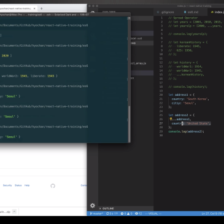Click the lightbulb quick-fix icon on line 26
Image resolution: width=224 pixels, height=224 pixels.
pyautogui.click(x=171, y=119)
